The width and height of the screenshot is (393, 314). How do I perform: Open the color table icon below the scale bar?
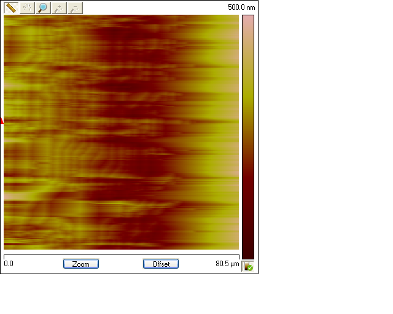[x=248, y=266]
